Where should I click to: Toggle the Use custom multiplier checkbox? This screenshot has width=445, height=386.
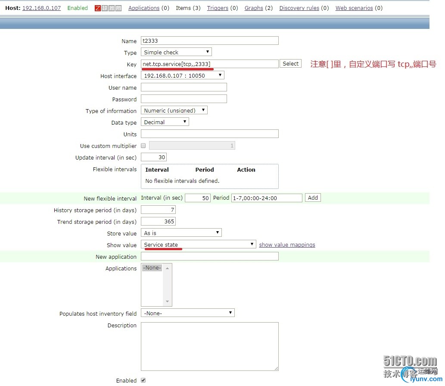coord(143,145)
